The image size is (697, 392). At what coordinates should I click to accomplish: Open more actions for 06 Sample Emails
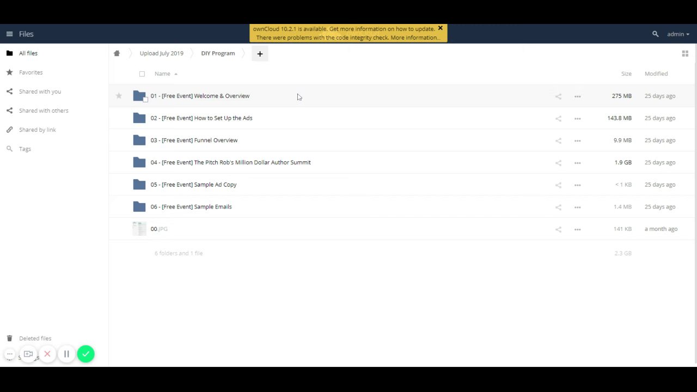pyautogui.click(x=577, y=207)
